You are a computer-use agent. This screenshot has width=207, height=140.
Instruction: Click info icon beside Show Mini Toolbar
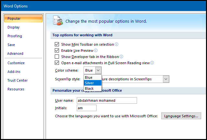pyautogui.click(x=116, y=44)
